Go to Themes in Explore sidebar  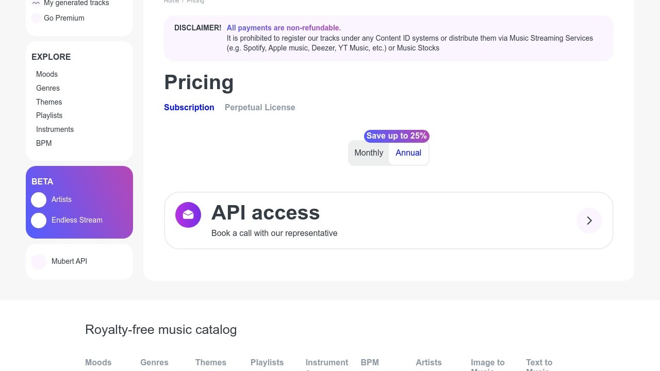pyautogui.click(x=49, y=102)
